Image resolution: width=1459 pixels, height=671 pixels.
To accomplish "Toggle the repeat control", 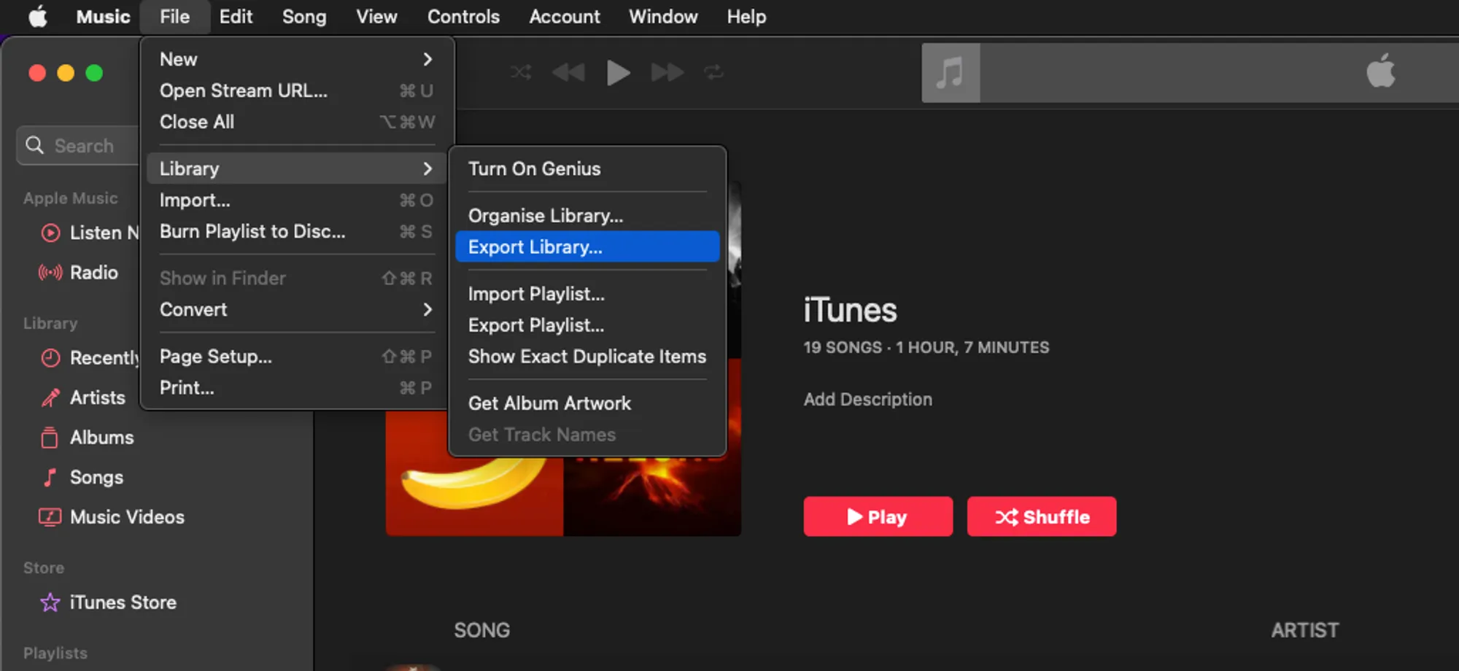I will click(713, 72).
